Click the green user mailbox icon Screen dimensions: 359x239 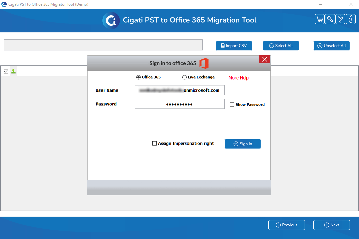click(14, 71)
